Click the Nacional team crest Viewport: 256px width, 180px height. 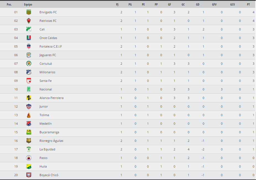click(x=28, y=89)
